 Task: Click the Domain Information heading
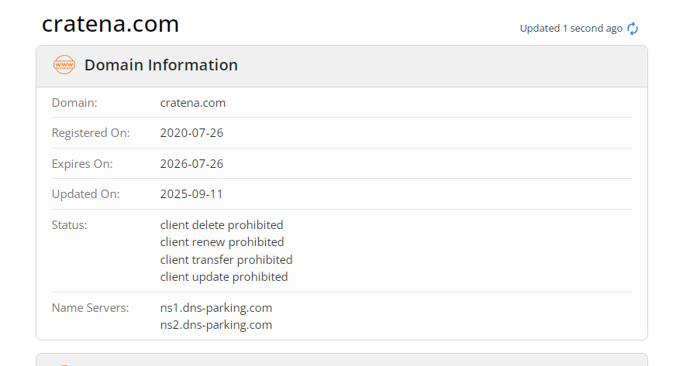click(x=160, y=65)
